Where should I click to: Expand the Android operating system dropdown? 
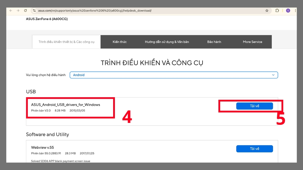pos(174,75)
